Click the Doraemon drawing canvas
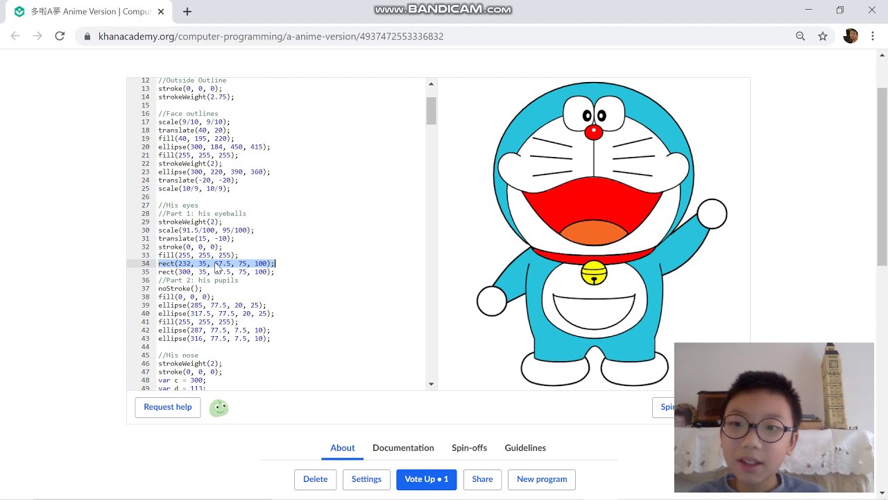The image size is (888, 500). click(593, 233)
